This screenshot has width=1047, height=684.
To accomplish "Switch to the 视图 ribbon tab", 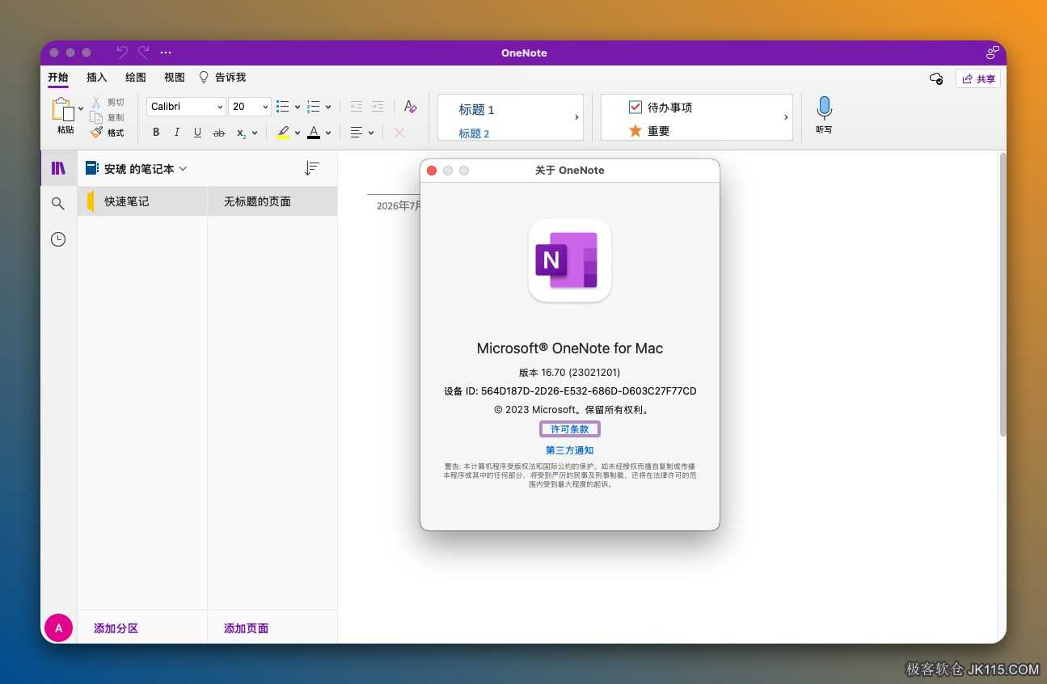I will click(175, 78).
